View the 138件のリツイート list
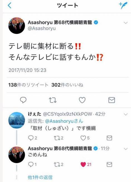 28,85
